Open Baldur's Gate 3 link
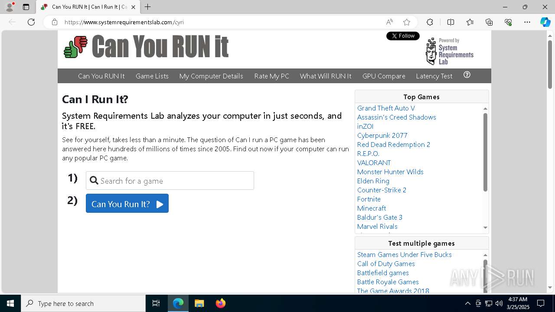 pyautogui.click(x=380, y=217)
